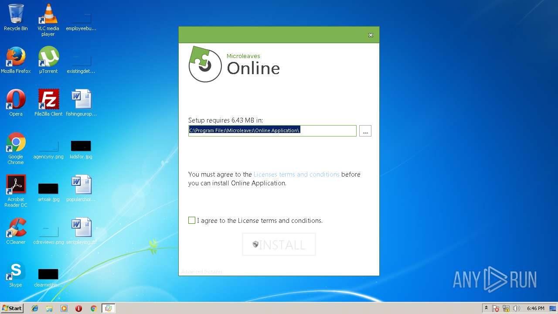Open the Skype desktop shortcut
The width and height of the screenshot is (558, 314).
pyautogui.click(x=16, y=274)
